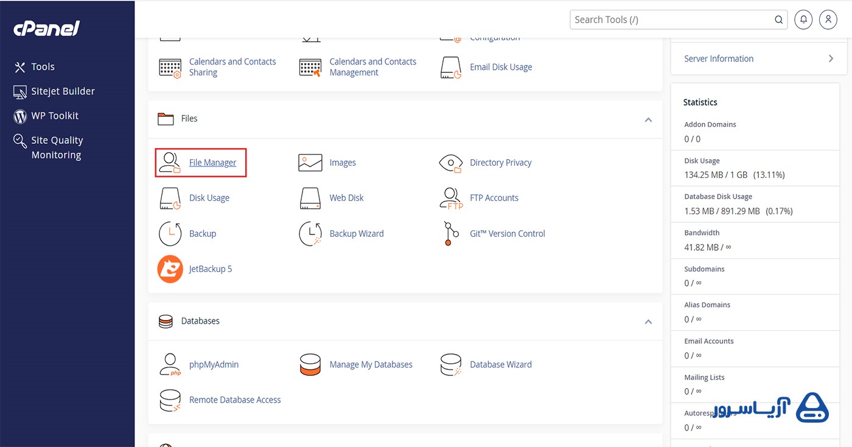The width and height of the screenshot is (852, 447).
Task: Open the Backup clock icon
Action: (170, 234)
